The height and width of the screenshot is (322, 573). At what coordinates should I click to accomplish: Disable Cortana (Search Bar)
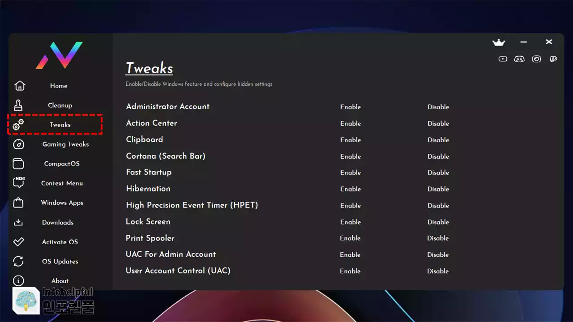pos(438,157)
